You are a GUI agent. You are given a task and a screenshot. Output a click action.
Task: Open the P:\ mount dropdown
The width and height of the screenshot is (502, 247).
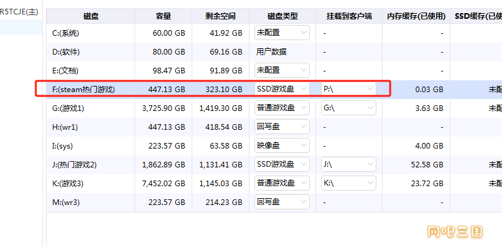349,89
